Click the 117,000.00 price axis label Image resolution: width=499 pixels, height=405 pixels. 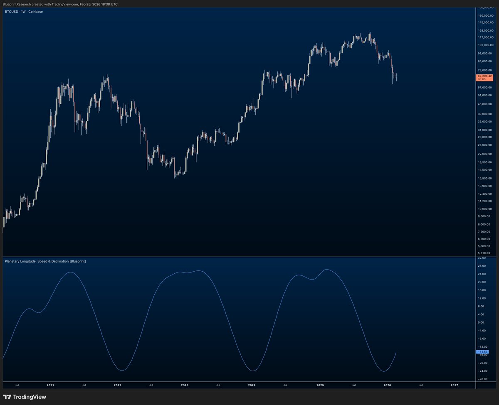point(487,37)
